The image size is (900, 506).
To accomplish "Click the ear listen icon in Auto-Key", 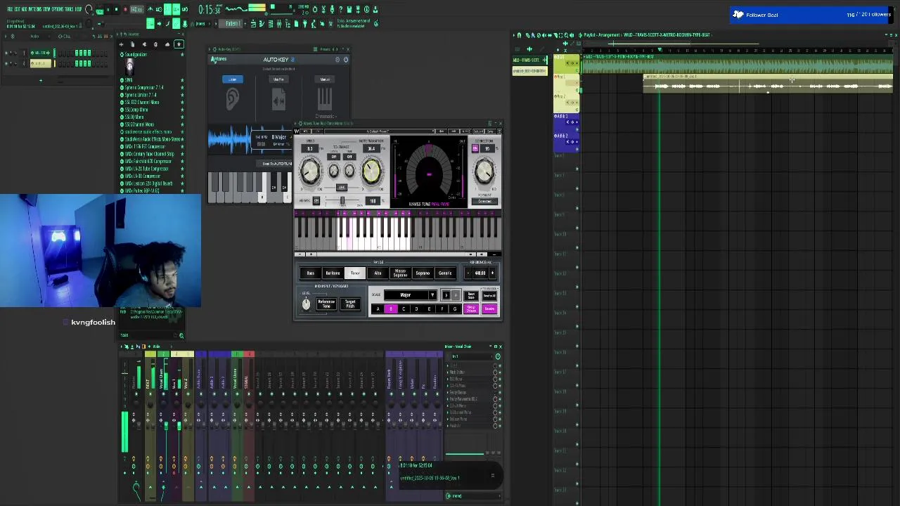I will click(233, 100).
